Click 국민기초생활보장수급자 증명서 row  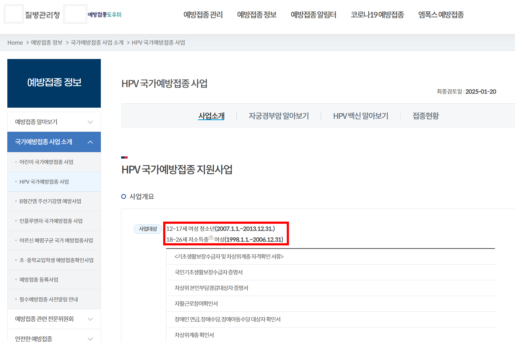pyautogui.click(x=330, y=272)
